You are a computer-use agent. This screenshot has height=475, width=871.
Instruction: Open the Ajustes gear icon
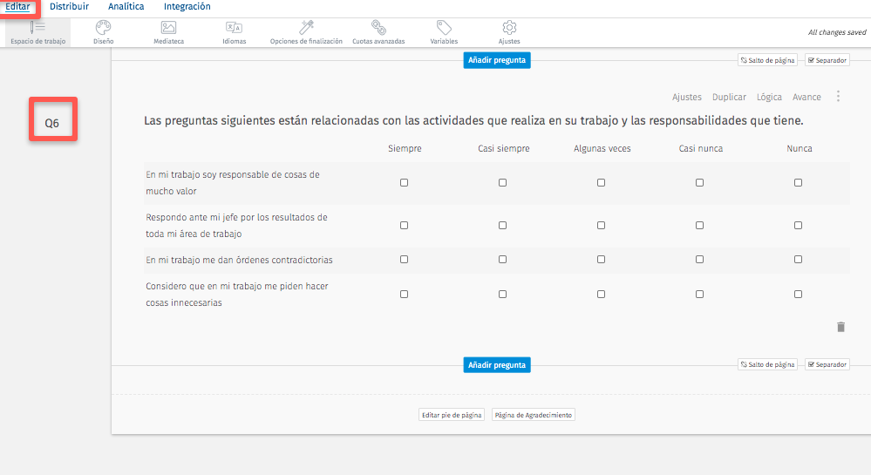[509, 28]
